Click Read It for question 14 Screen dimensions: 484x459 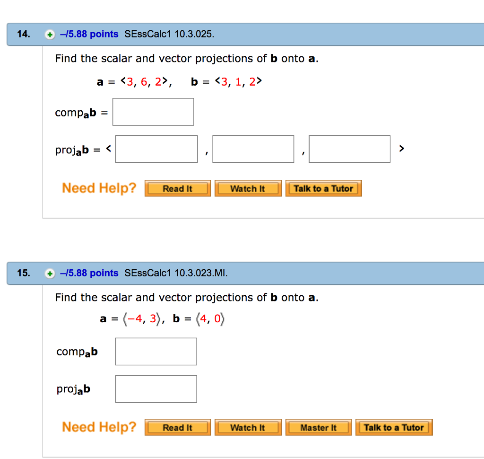(x=177, y=188)
